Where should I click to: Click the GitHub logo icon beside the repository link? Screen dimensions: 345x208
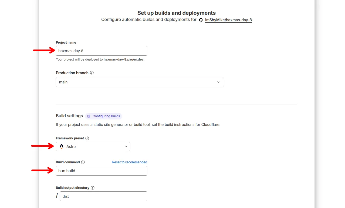[x=201, y=20]
